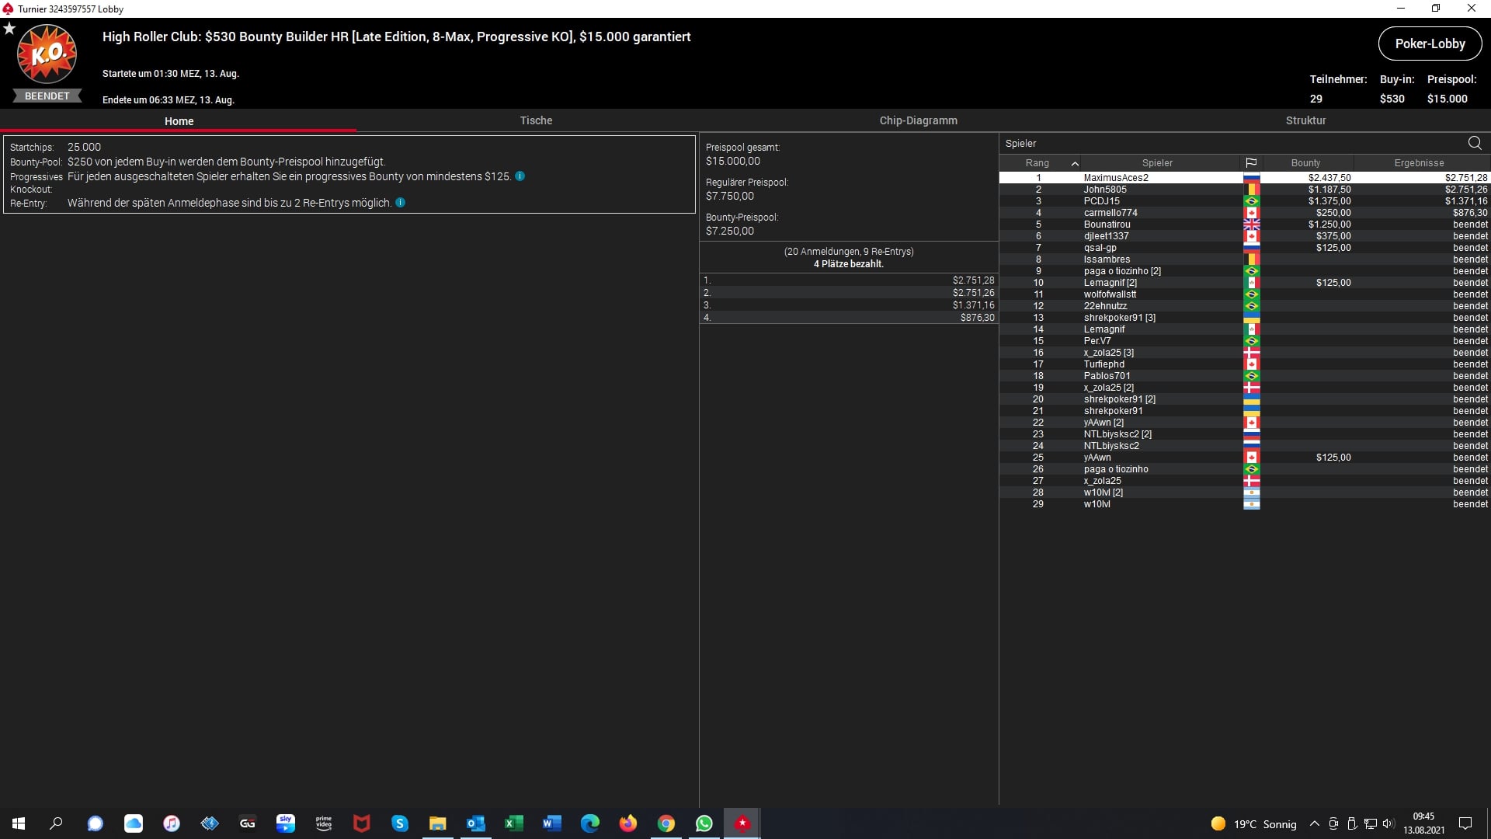Viewport: 1491px width, 839px height.
Task: Toggle Rang column sort arrow
Action: 1075,163
